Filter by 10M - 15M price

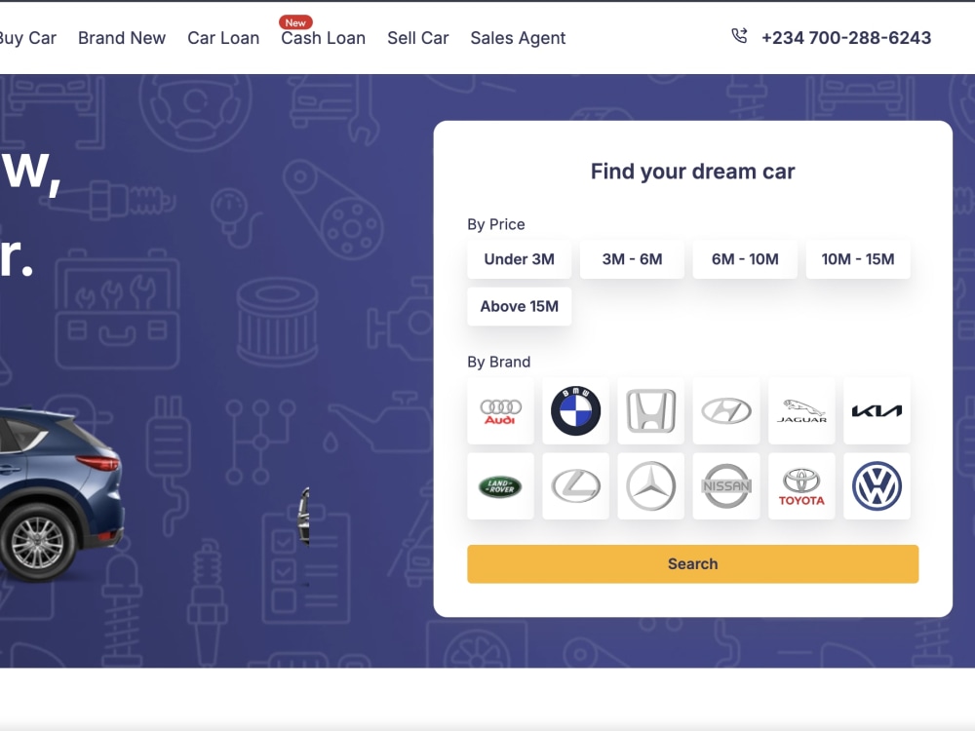pos(858,259)
